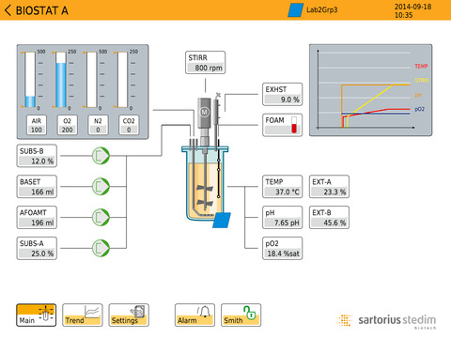Click the SUBS-A pump icon
The image size is (451, 338).
point(101,248)
